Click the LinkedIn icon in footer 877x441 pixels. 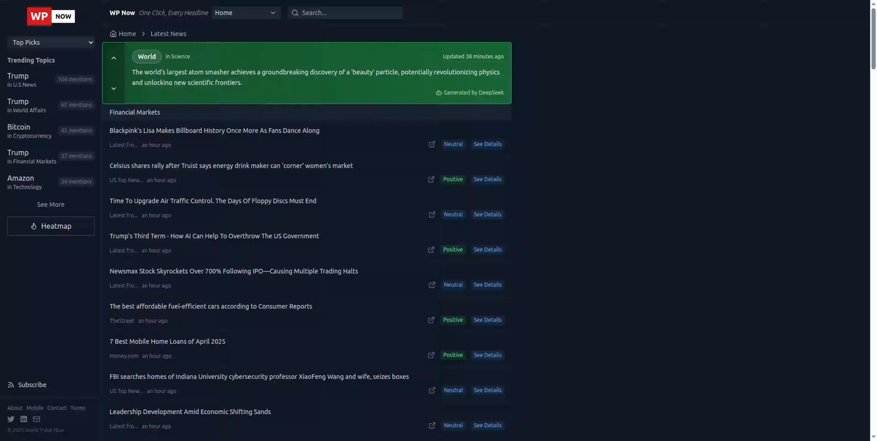[24, 419]
